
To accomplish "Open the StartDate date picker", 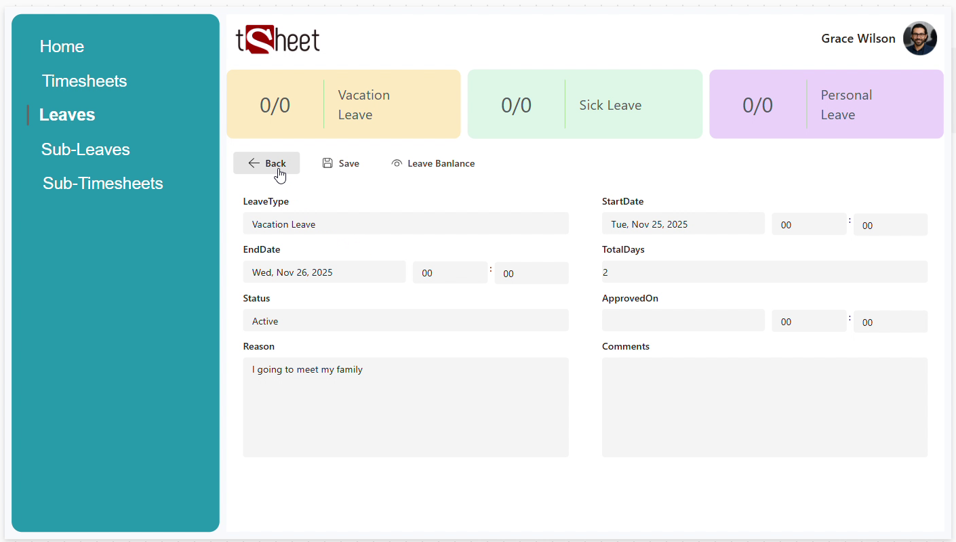I will [x=683, y=224].
